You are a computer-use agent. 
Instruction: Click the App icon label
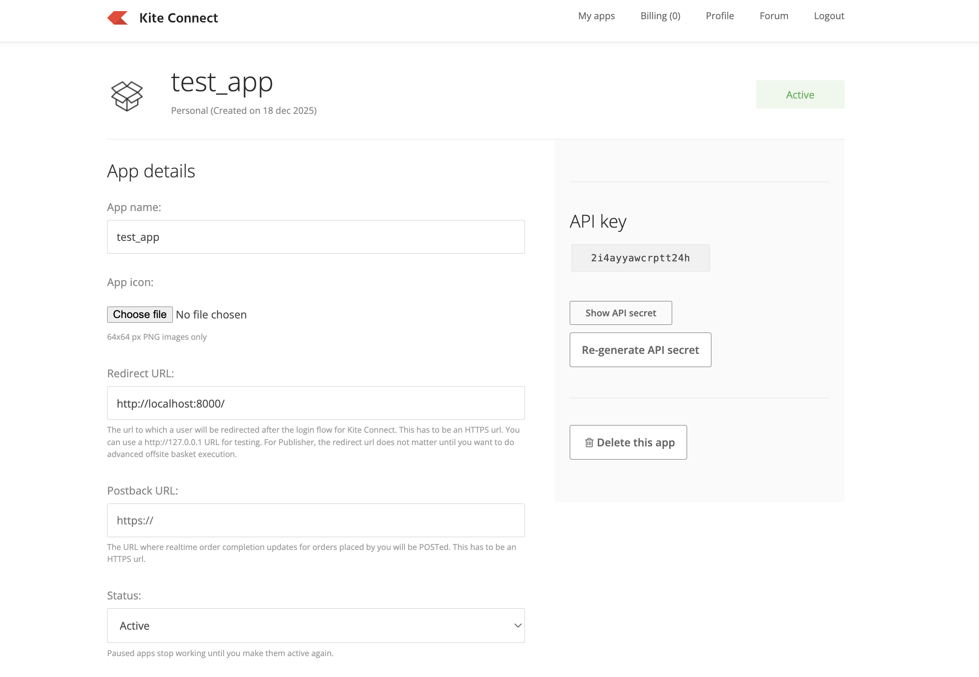coord(130,282)
